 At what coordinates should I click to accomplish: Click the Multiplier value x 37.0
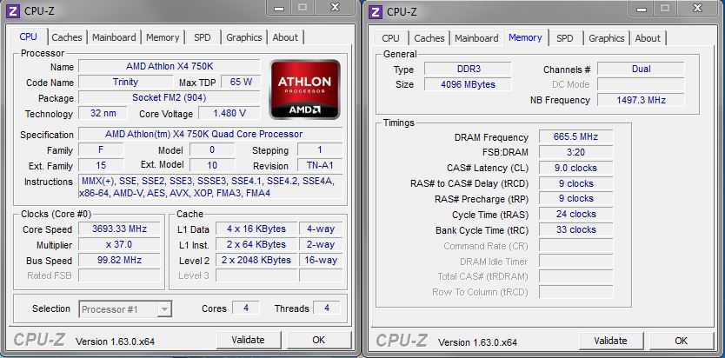(119, 244)
